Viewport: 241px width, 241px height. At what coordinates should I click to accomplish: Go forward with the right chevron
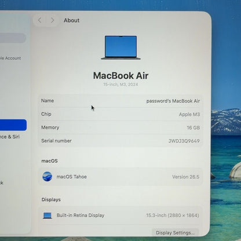(52, 20)
